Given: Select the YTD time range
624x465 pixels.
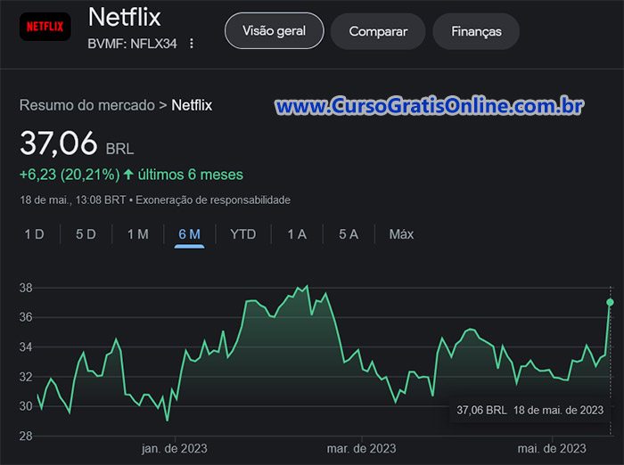Looking at the screenshot, I should 243,234.
